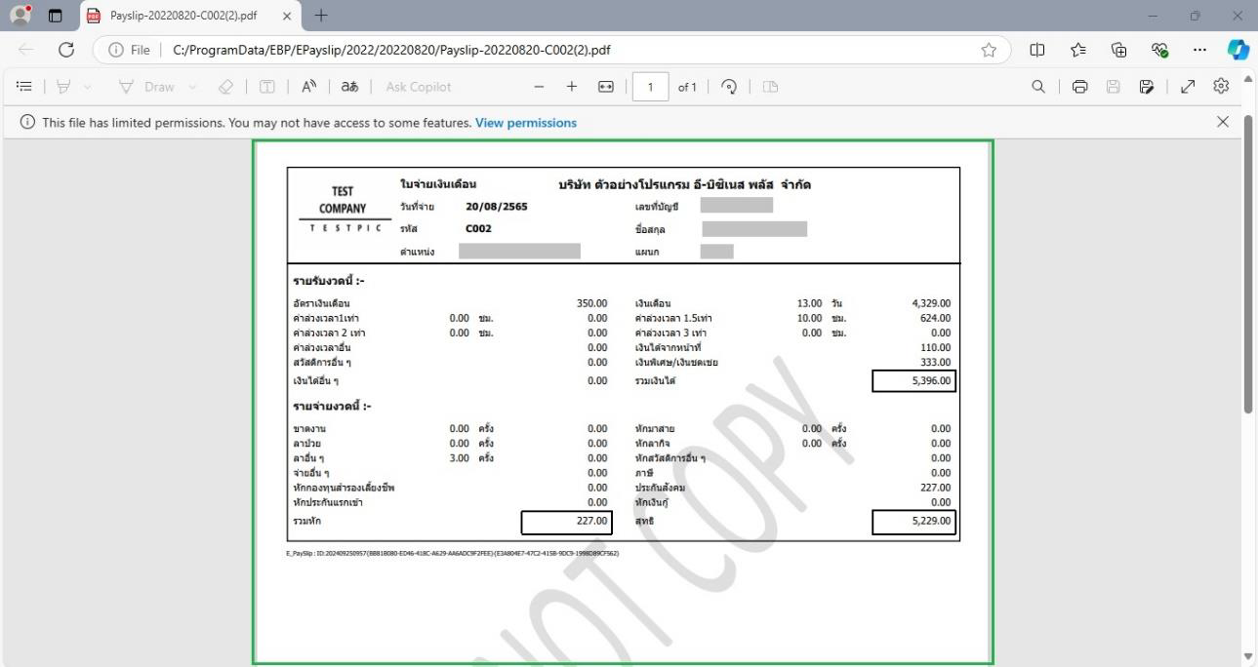Open the Favorites list
1258x667 pixels.
(x=1077, y=50)
